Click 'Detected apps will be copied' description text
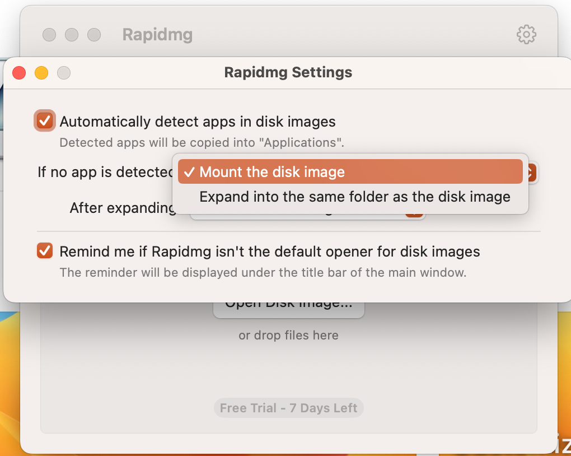Screen dimensions: 571x456 point(202,142)
